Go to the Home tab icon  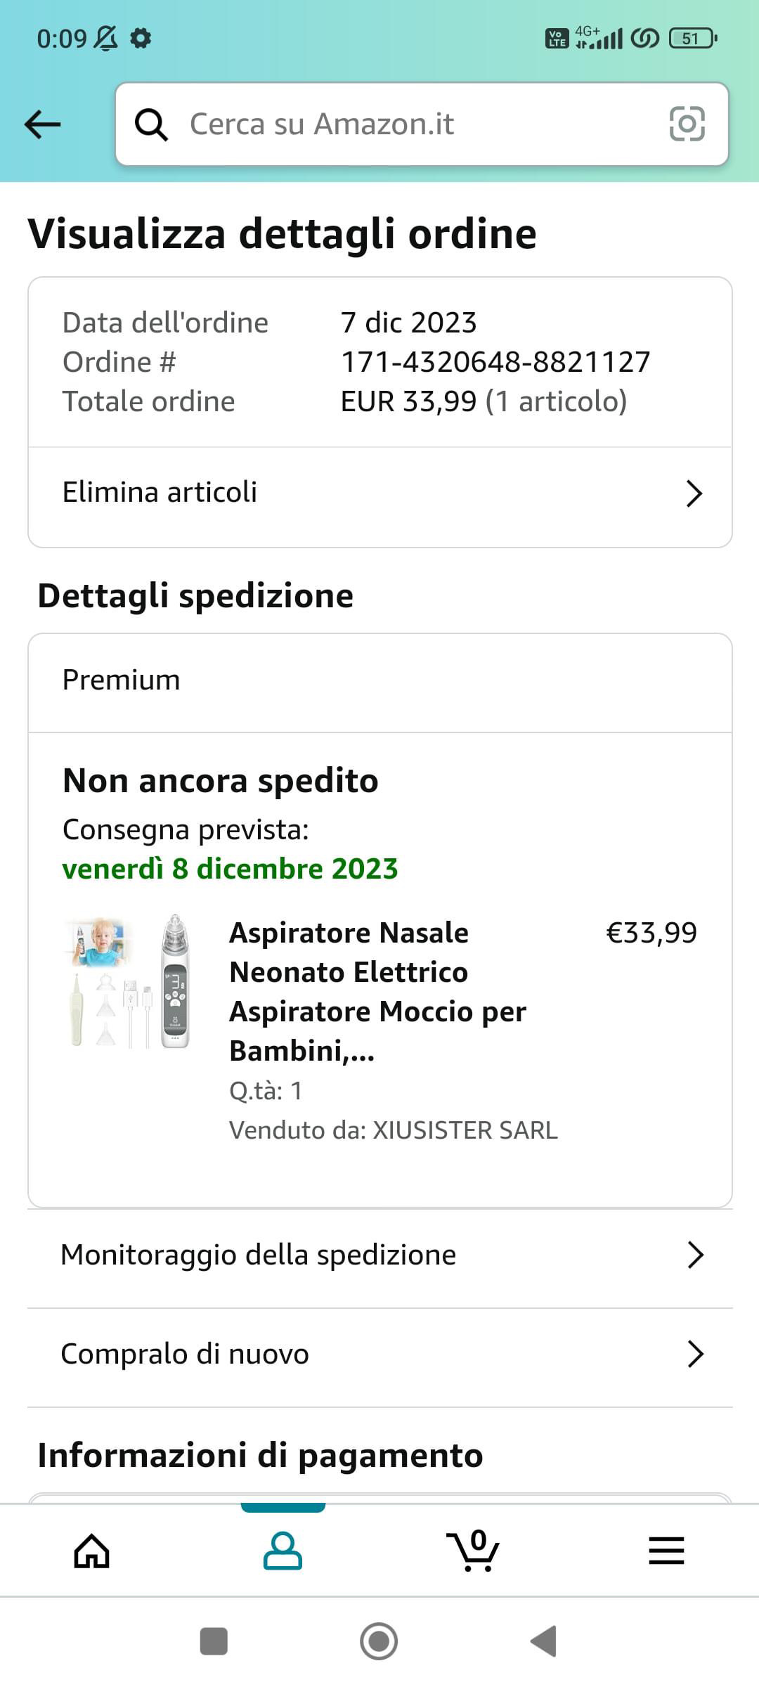tap(92, 1551)
